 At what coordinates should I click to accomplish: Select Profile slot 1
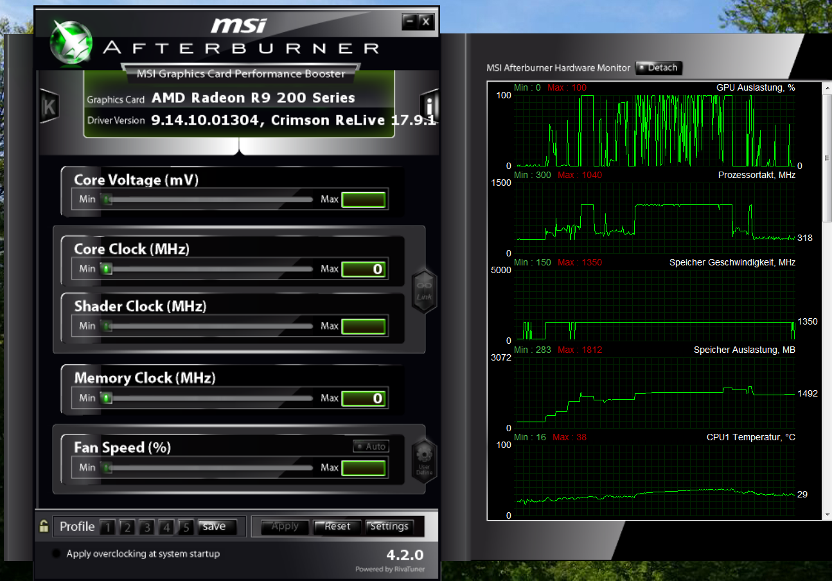(108, 528)
